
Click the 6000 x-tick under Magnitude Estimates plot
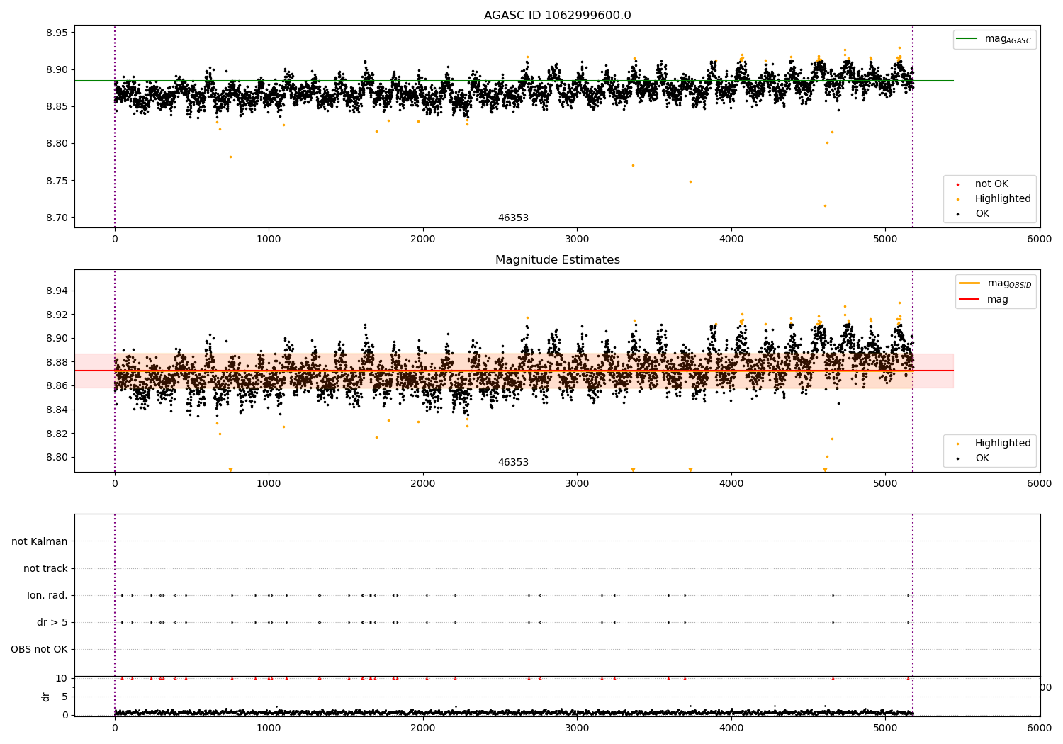(x=1040, y=483)
